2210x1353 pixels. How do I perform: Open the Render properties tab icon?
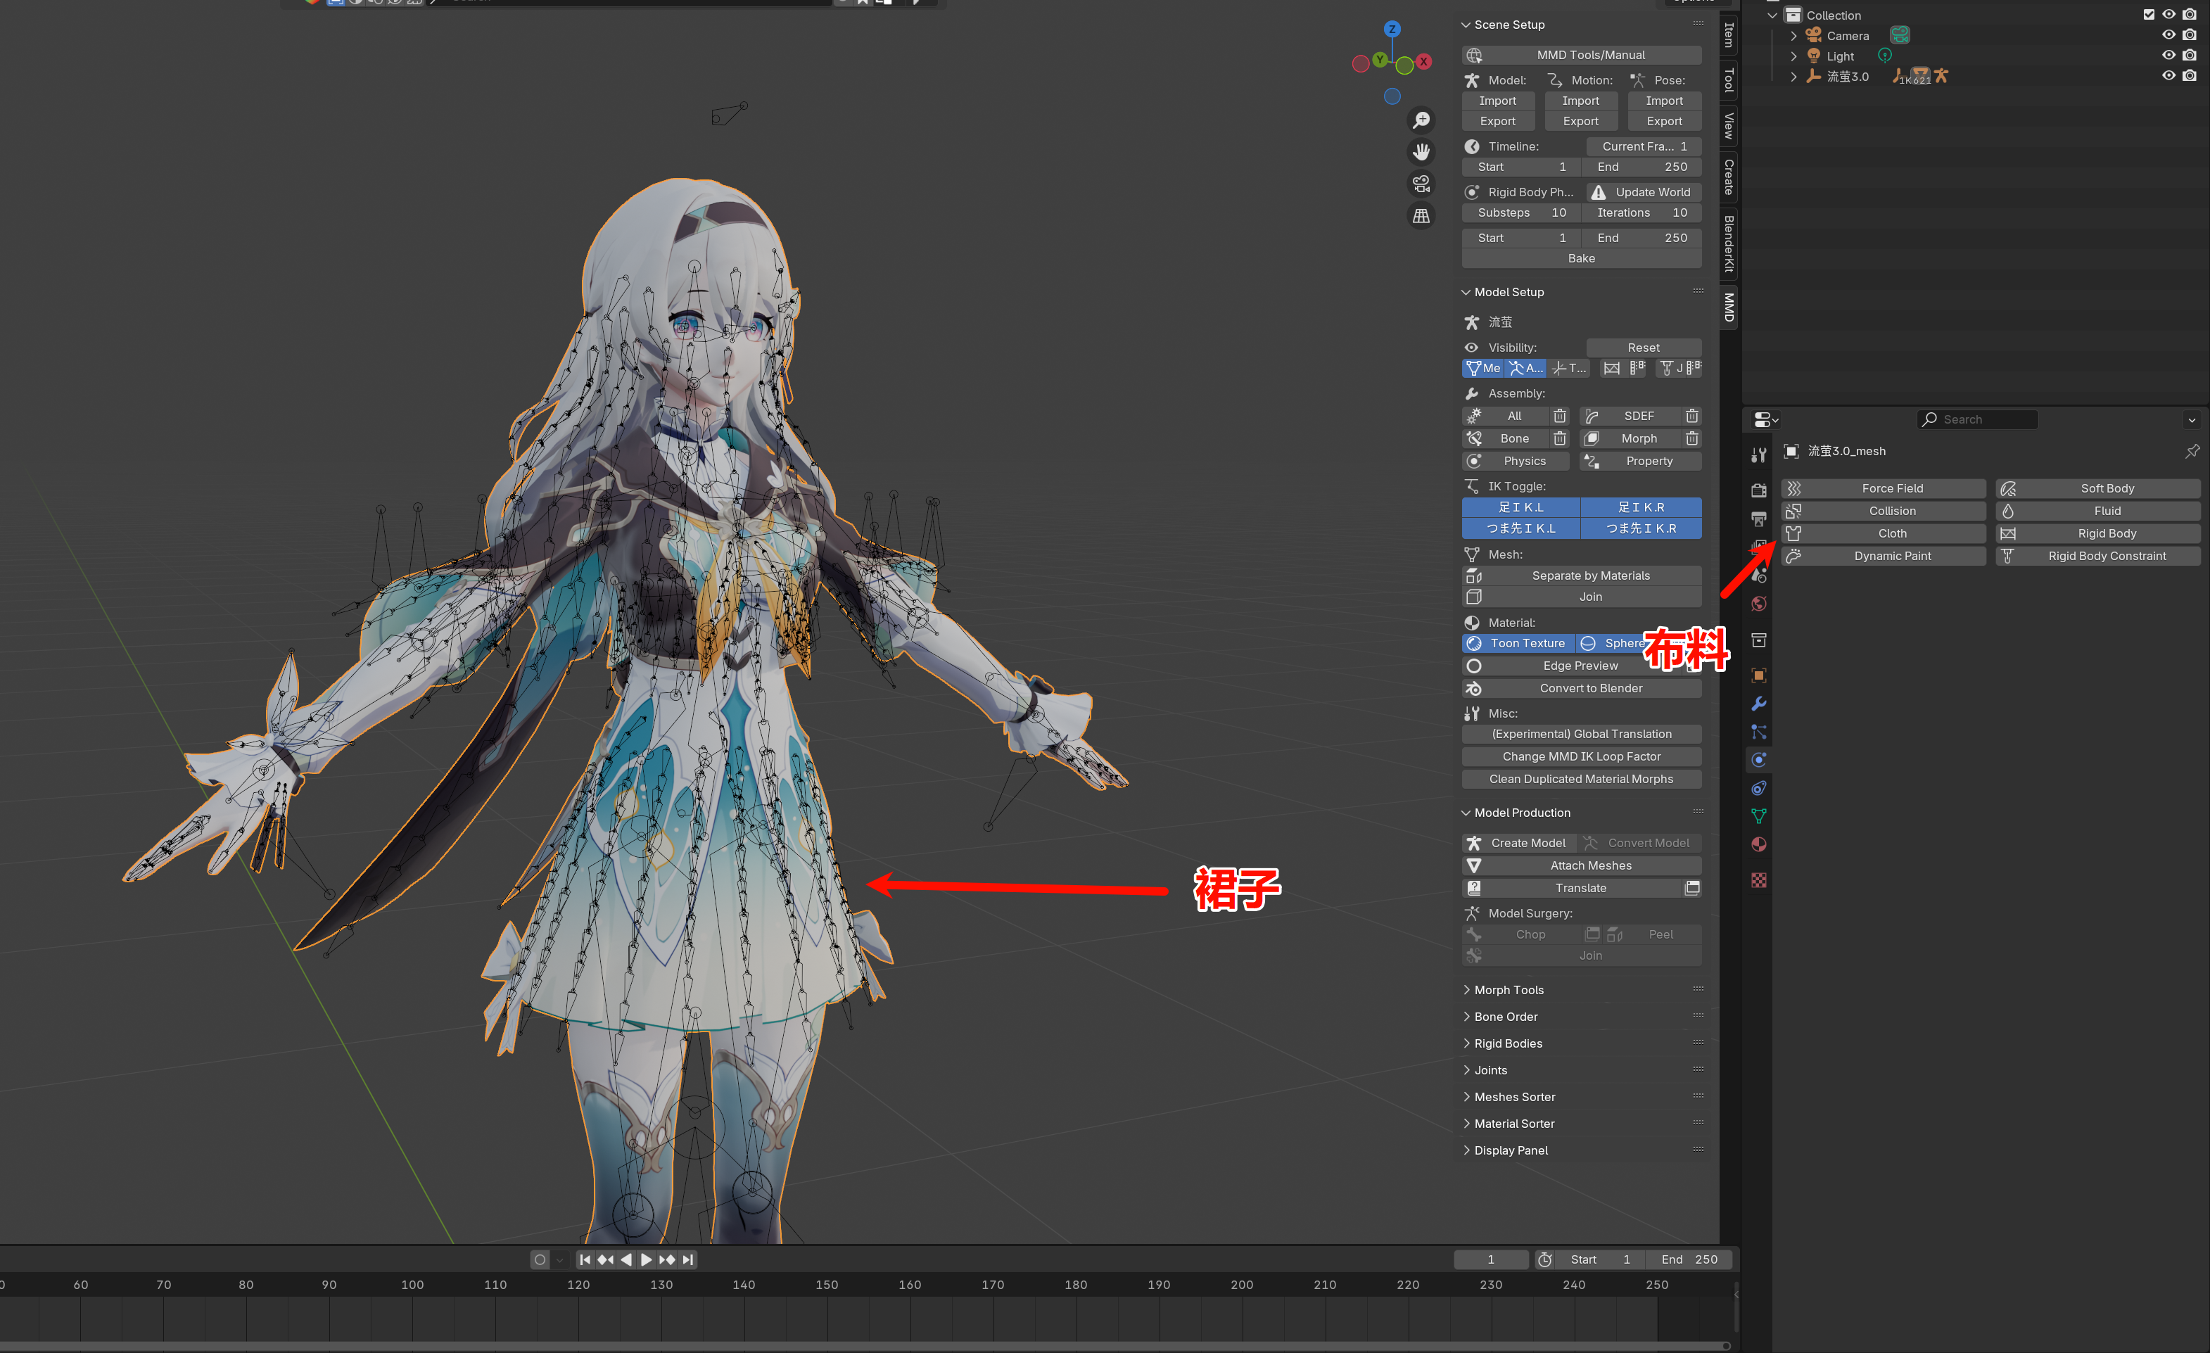pos(1758,490)
